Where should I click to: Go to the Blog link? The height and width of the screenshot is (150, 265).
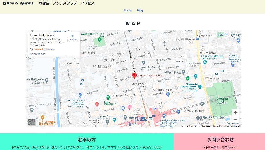(x=140, y=10)
